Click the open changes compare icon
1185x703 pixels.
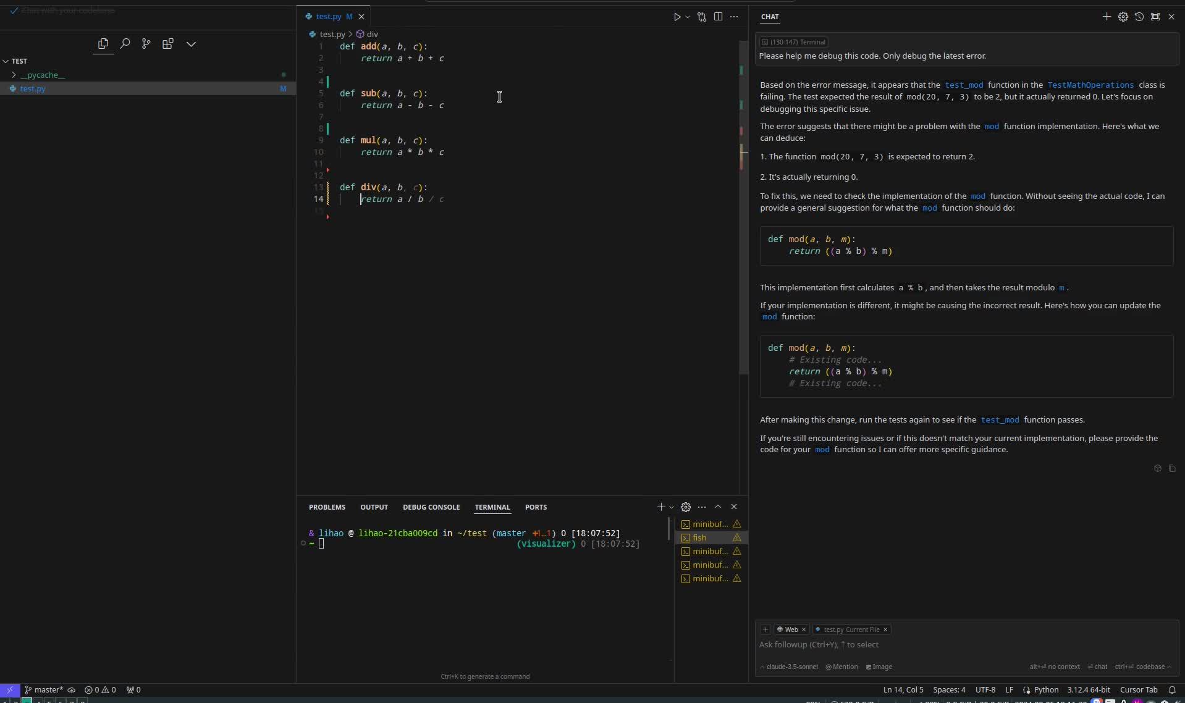[x=702, y=17]
